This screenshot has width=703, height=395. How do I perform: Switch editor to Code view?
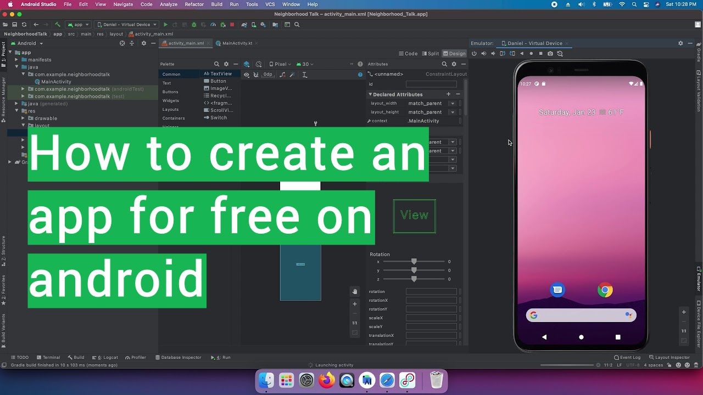pyautogui.click(x=408, y=54)
